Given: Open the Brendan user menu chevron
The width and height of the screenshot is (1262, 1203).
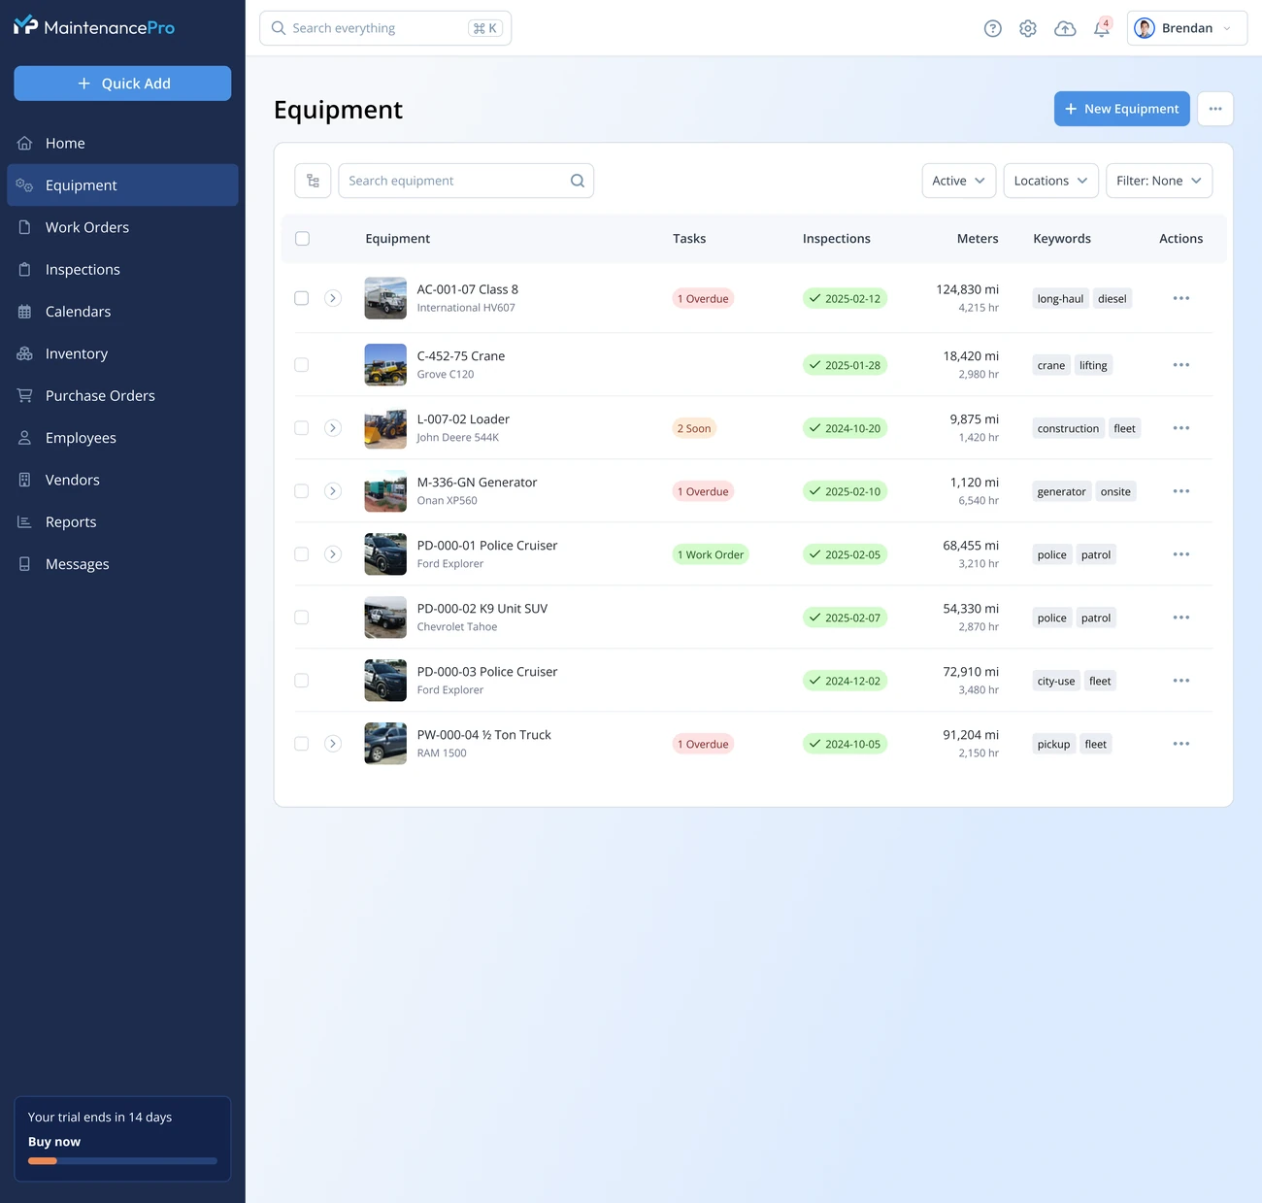Looking at the screenshot, I should coord(1227,28).
